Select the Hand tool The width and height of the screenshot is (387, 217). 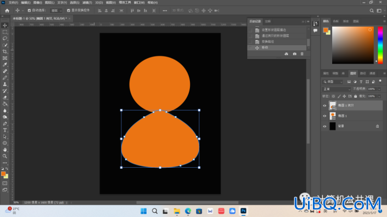coord(5,150)
